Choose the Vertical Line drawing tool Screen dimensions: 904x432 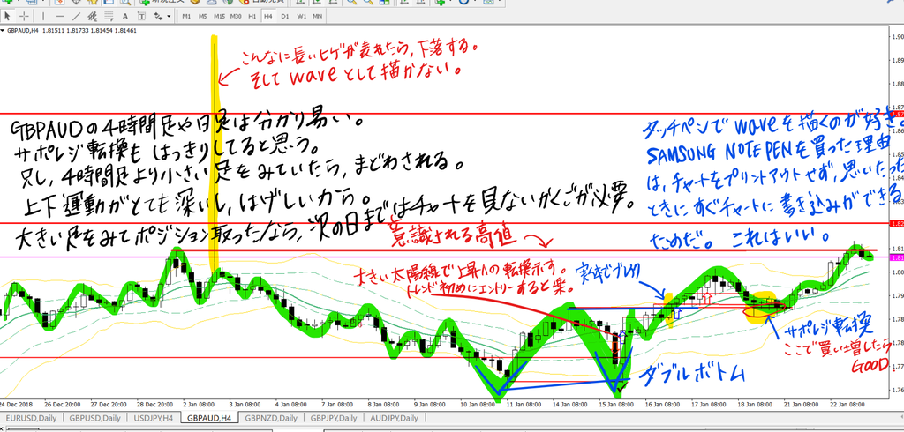pyautogui.click(x=44, y=16)
